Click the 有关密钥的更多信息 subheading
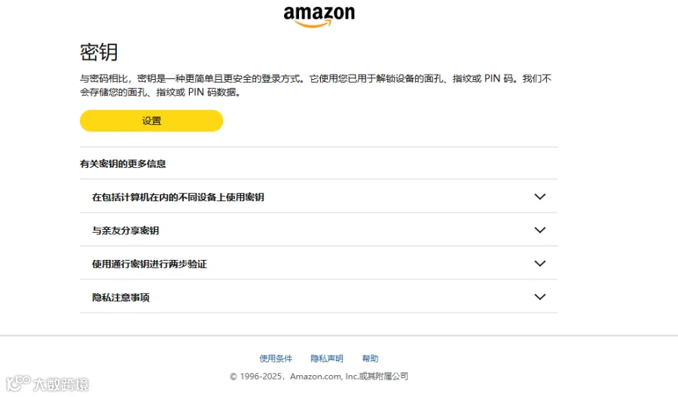The width and height of the screenshot is (678, 397). (123, 164)
